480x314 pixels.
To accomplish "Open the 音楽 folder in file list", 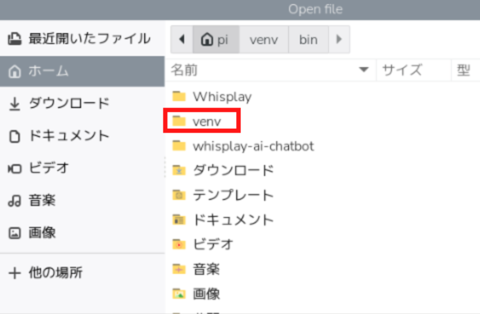I will click(x=206, y=269).
